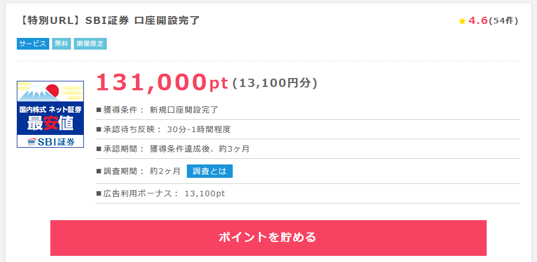Viewport: 537px width, 262px height.
Task: Click the 広告利用ボーナス 13,100pt row
Action: (x=308, y=193)
